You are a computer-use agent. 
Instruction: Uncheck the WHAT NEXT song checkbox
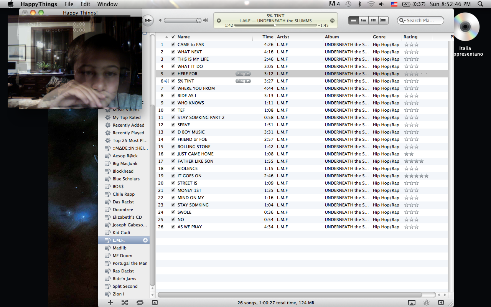[x=173, y=52]
